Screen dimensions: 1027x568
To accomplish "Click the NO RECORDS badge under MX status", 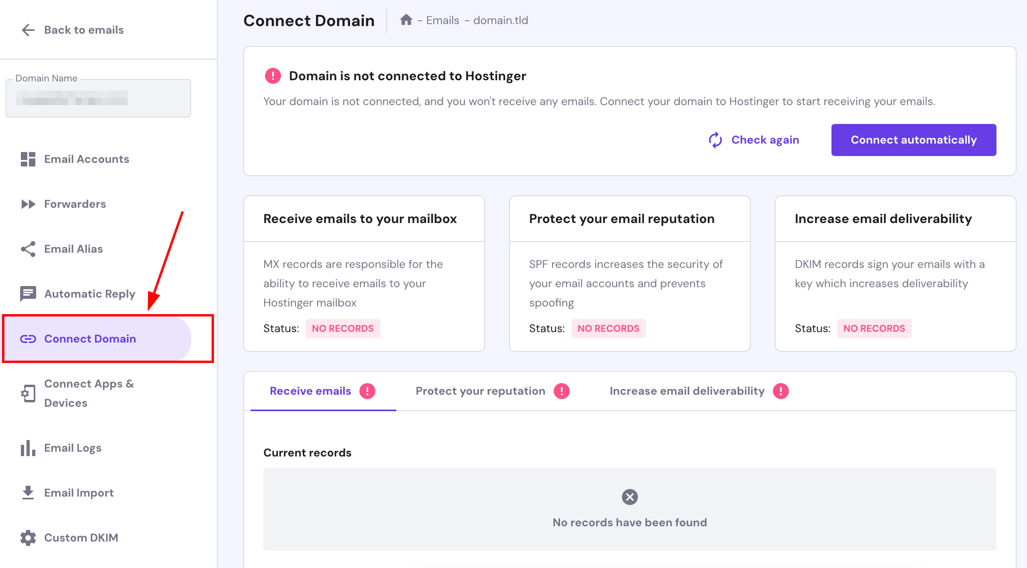I will [342, 329].
